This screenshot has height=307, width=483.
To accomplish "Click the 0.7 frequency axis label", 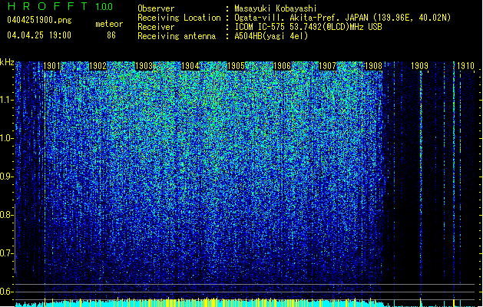I will pyautogui.click(x=6, y=253).
